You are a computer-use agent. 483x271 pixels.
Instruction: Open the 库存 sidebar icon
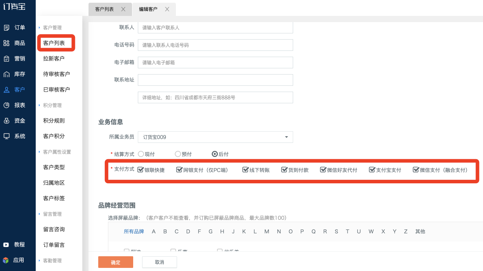click(x=7, y=74)
